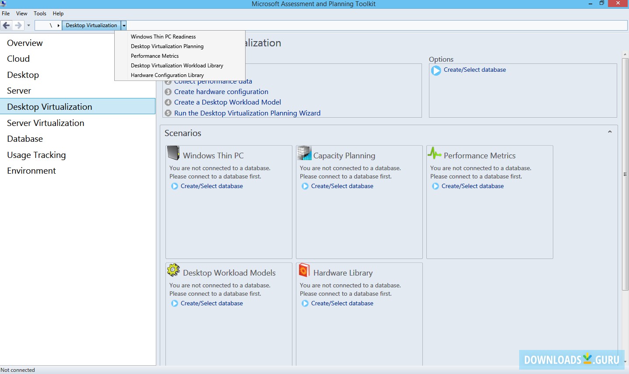Open Server Virtualization in the sidebar
The height and width of the screenshot is (374, 629).
click(46, 123)
